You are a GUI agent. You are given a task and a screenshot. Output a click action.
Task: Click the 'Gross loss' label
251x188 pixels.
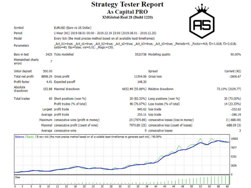(x=155, y=77)
